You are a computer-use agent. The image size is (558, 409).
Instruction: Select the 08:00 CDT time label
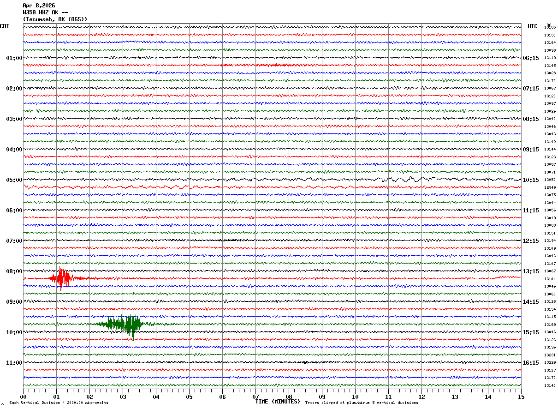(14, 271)
